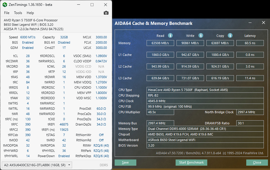
Task: Click the CPU Type field HexaCore AMD Ryzen 5 7500F
Action: tap(205, 90)
